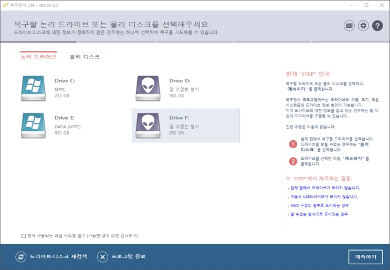Open link RAID 구성의 일부로 표시되는 경우

(x=320, y=205)
